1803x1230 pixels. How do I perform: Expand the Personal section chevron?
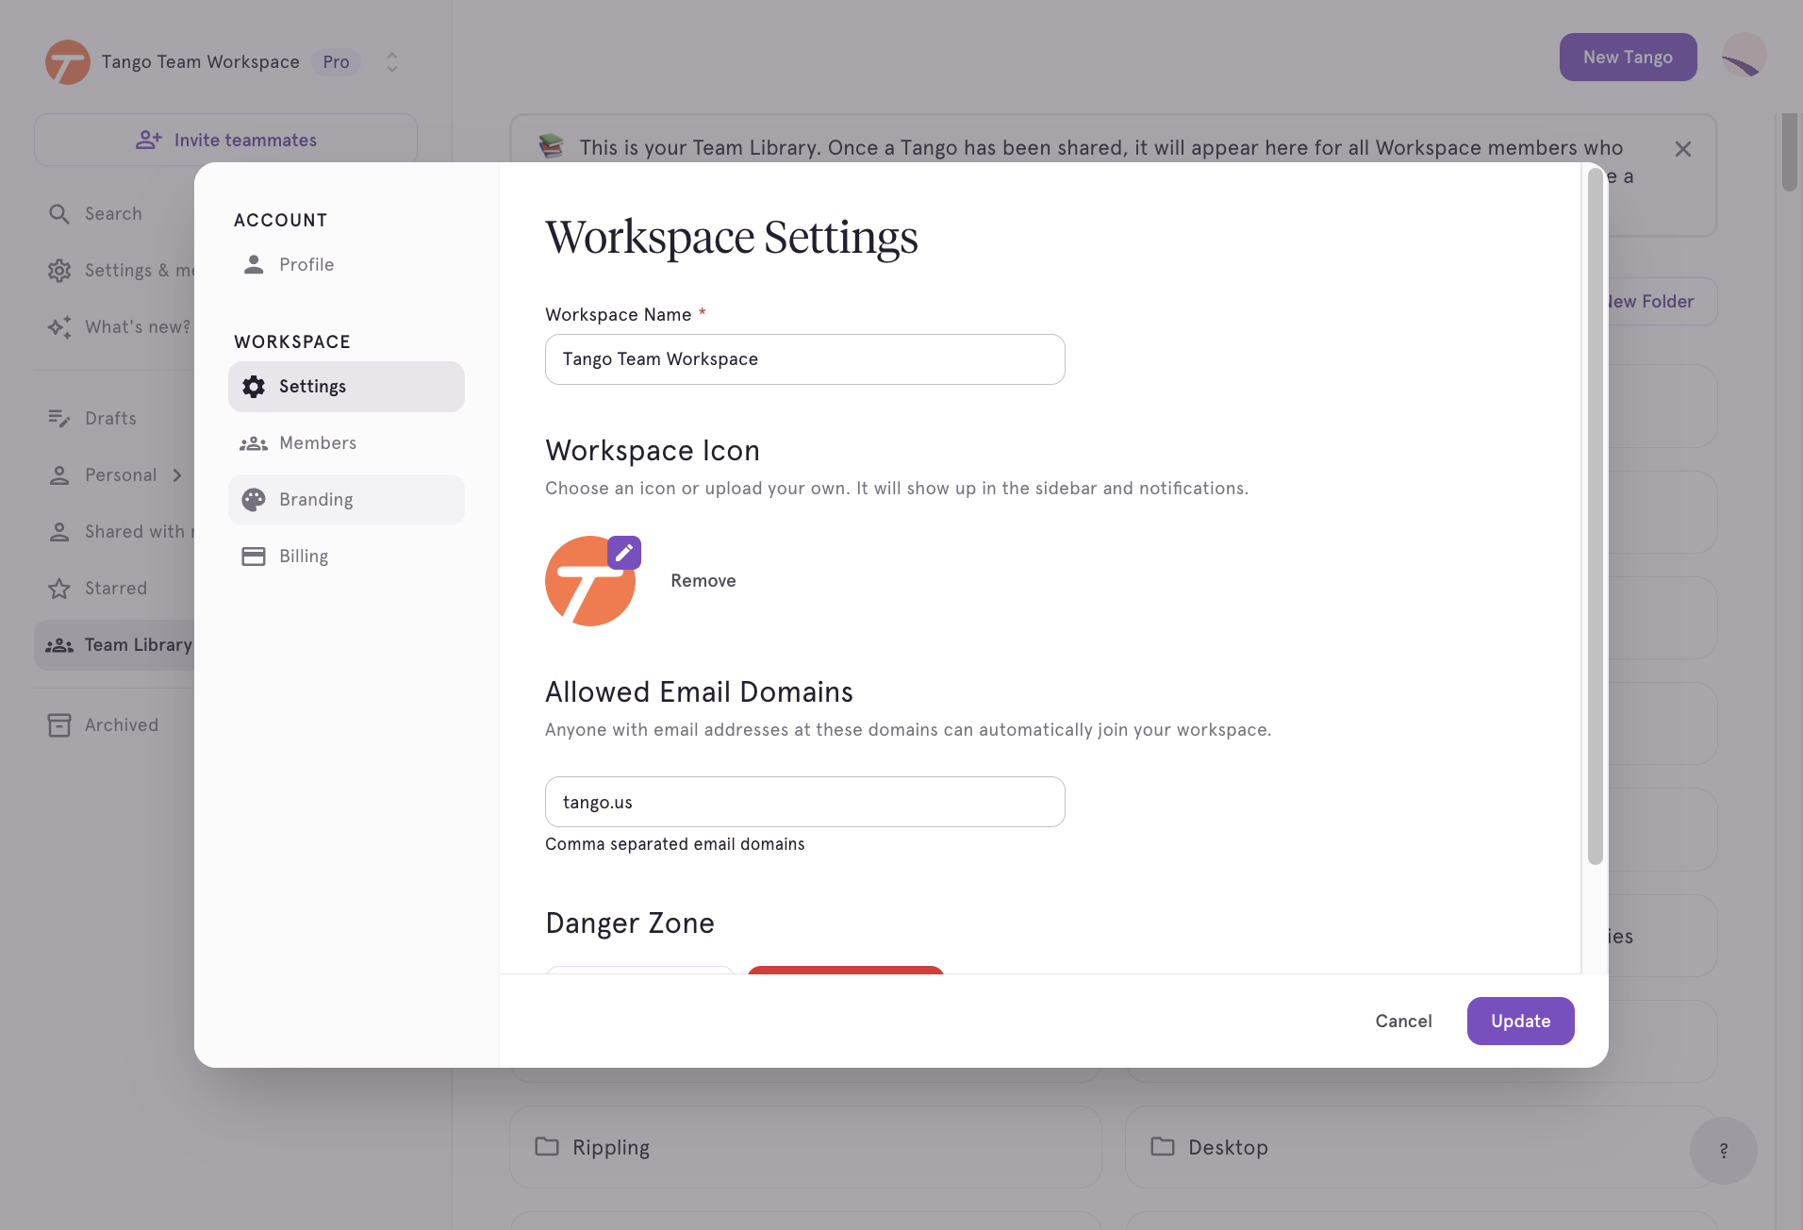177,475
